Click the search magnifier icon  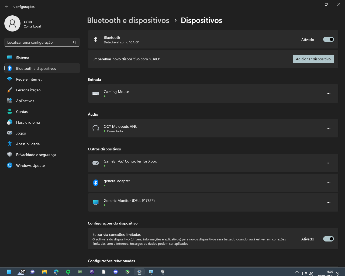[x=75, y=42]
